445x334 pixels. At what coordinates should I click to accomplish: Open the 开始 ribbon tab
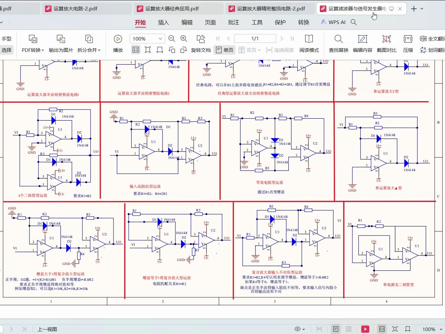click(x=140, y=22)
